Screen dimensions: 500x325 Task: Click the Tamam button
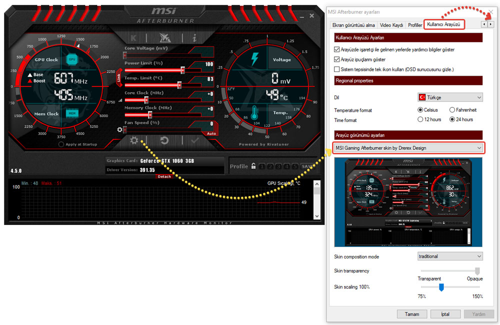click(x=411, y=314)
